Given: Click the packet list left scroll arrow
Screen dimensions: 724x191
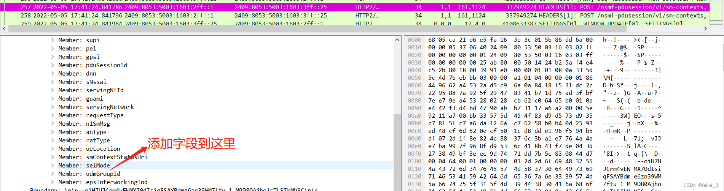Looking at the screenshot, I should pyautogui.click(x=4, y=28).
